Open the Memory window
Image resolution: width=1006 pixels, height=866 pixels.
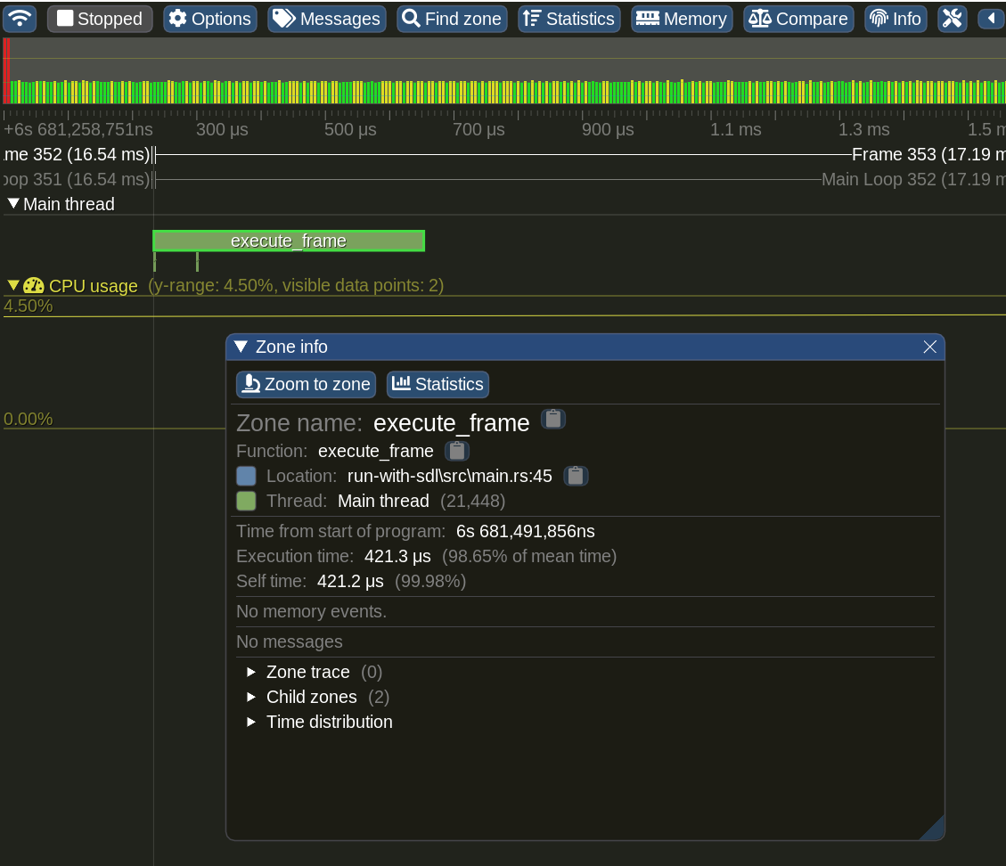[x=682, y=19]
